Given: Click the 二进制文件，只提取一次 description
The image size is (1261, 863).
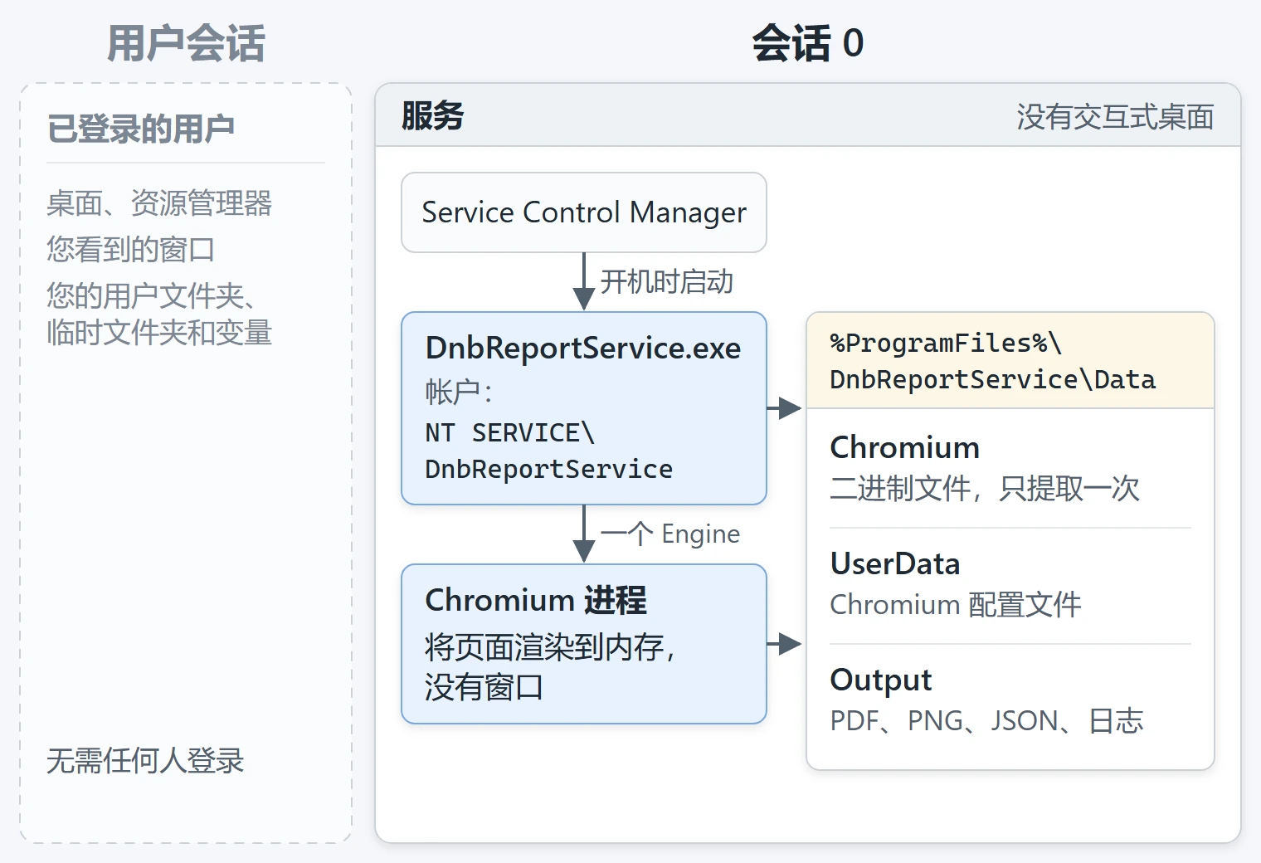Looking at the screenshot, I should point(985,488).
